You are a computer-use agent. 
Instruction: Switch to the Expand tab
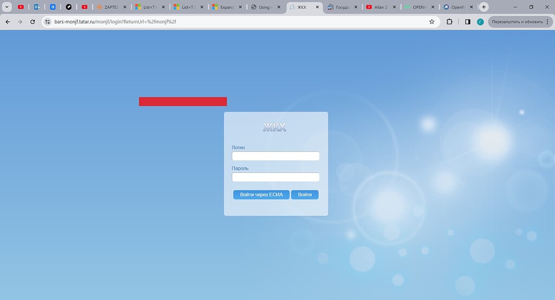click(x=223, y=7)
